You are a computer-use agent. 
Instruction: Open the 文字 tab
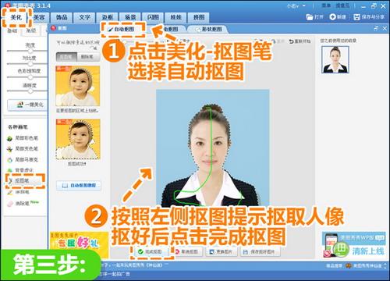coord(84,17)
